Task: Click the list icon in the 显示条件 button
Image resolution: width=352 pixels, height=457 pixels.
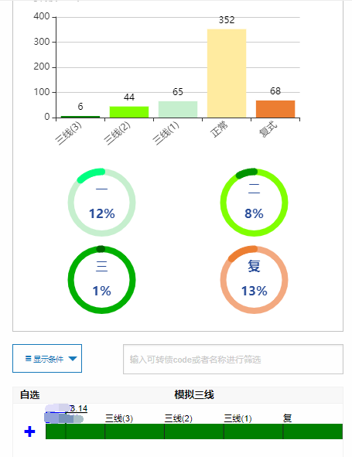Action: coord(29,359)
